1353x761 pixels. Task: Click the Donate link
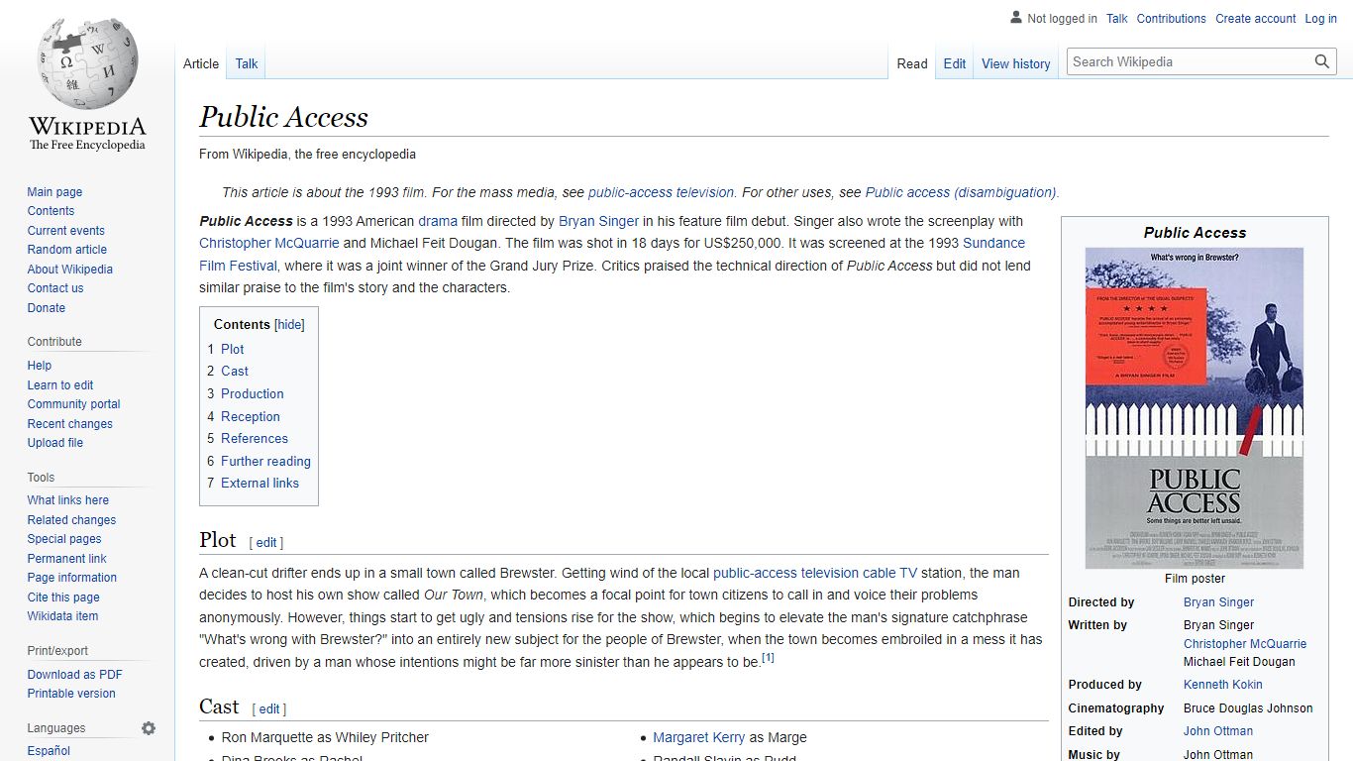pos(46,308)
